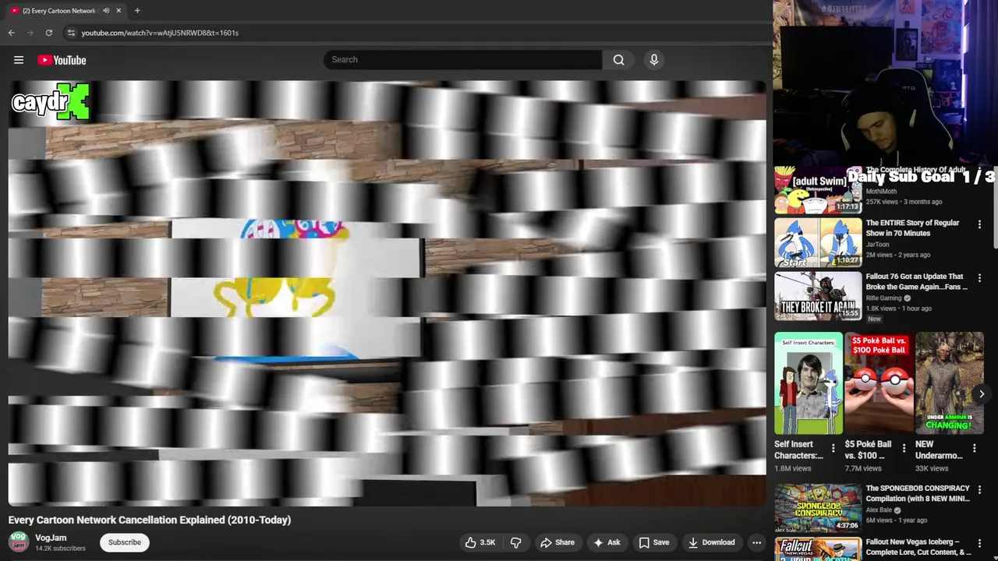
Task: Open Fallout New Vegas Iceberg thumbnail
Action: click(x=818, y=549)
